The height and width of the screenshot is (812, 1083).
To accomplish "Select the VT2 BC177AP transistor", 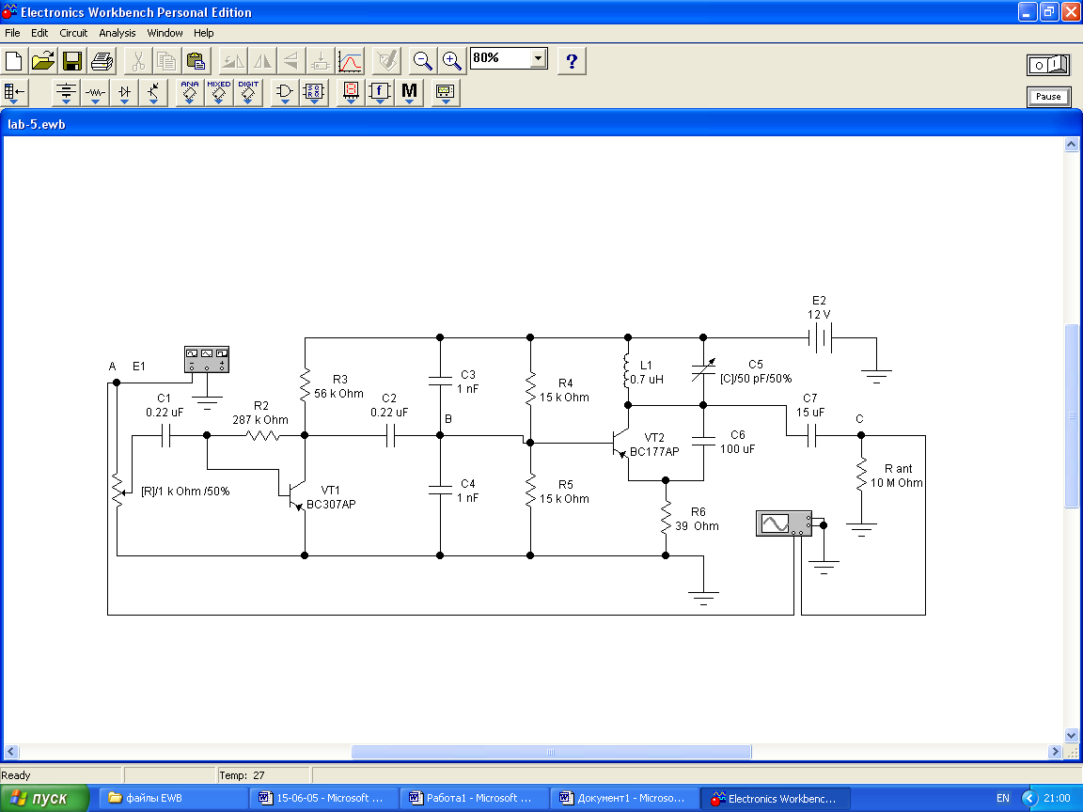I will 620,442.
